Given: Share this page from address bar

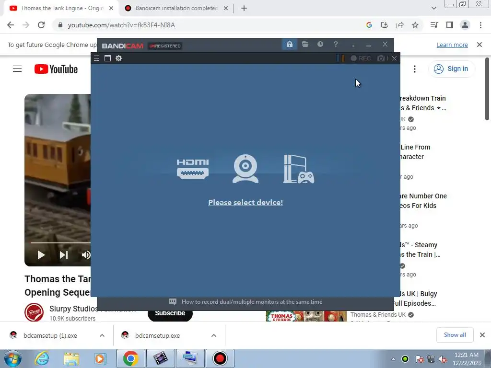Looking at the screenshot, I should coord(400,25).
